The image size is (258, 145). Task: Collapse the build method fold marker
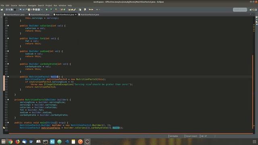(8, 77)
